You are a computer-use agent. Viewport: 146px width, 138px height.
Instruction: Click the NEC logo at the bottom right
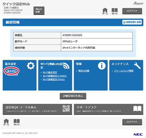138,134
